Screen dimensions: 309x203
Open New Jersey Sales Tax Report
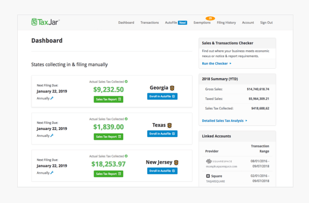(108, 174)
